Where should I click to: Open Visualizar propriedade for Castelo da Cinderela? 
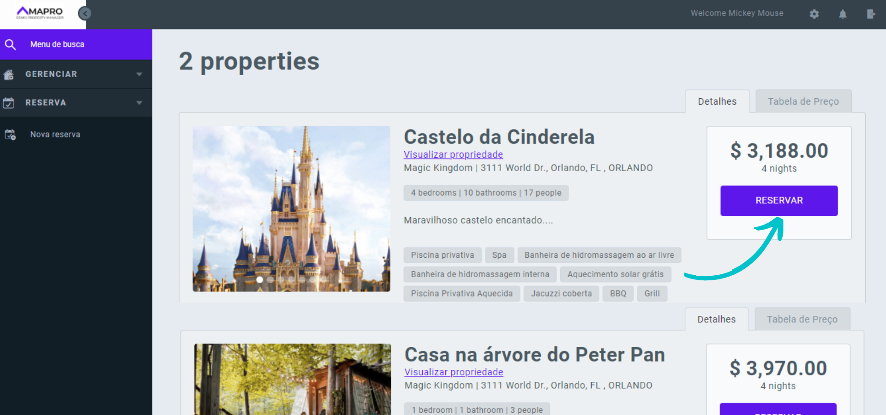coord(453,154)
